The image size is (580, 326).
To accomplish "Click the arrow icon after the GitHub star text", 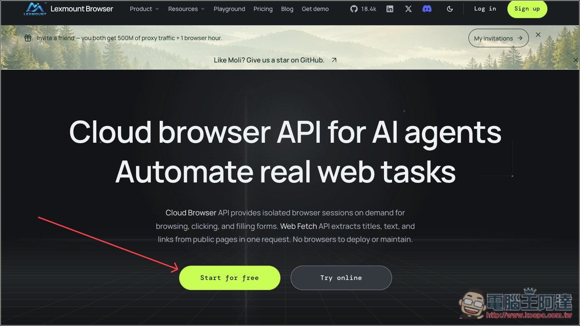I will tap(334, 60).
